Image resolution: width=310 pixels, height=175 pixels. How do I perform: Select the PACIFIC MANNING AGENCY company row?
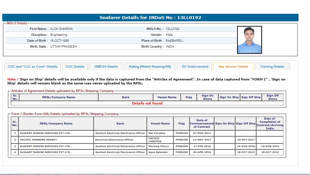(38, 140)
